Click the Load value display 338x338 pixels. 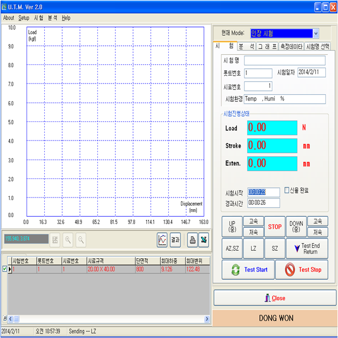click(272, 128)
